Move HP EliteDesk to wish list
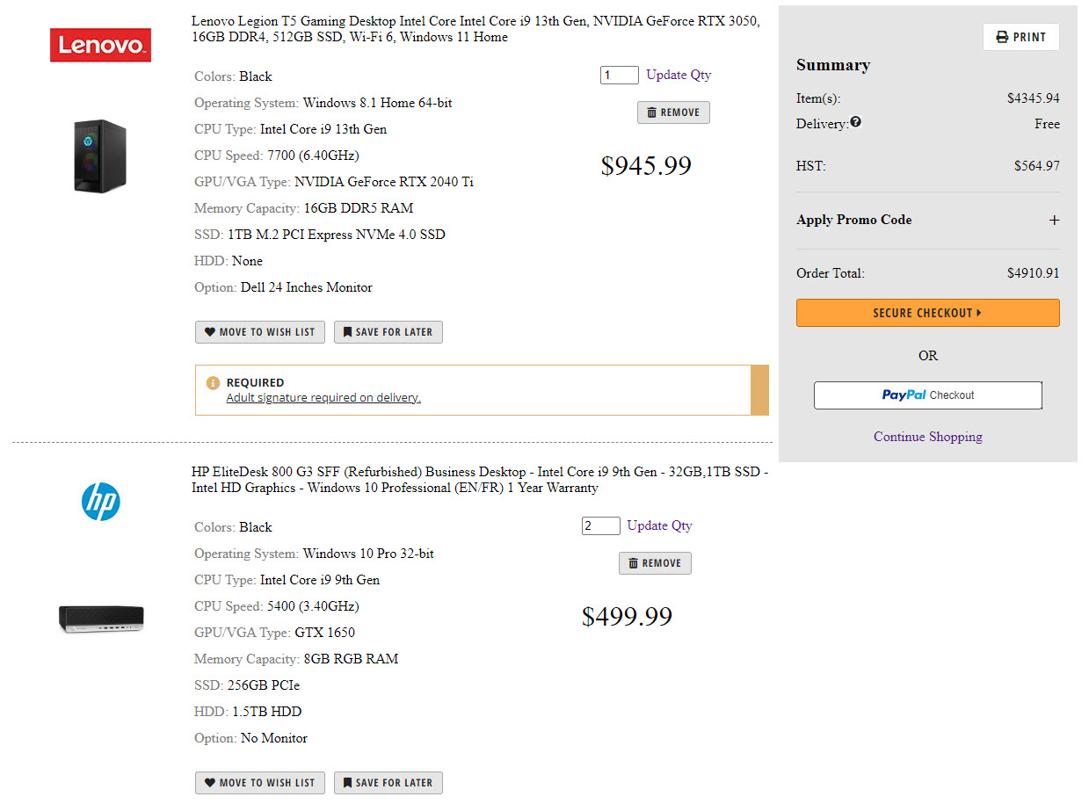1089x804 pixels. coord(260,783)
